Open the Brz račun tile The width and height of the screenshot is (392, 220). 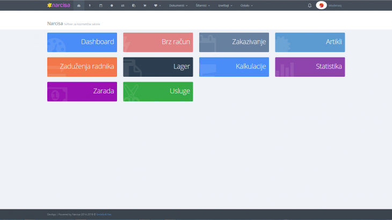pos(158,42)
